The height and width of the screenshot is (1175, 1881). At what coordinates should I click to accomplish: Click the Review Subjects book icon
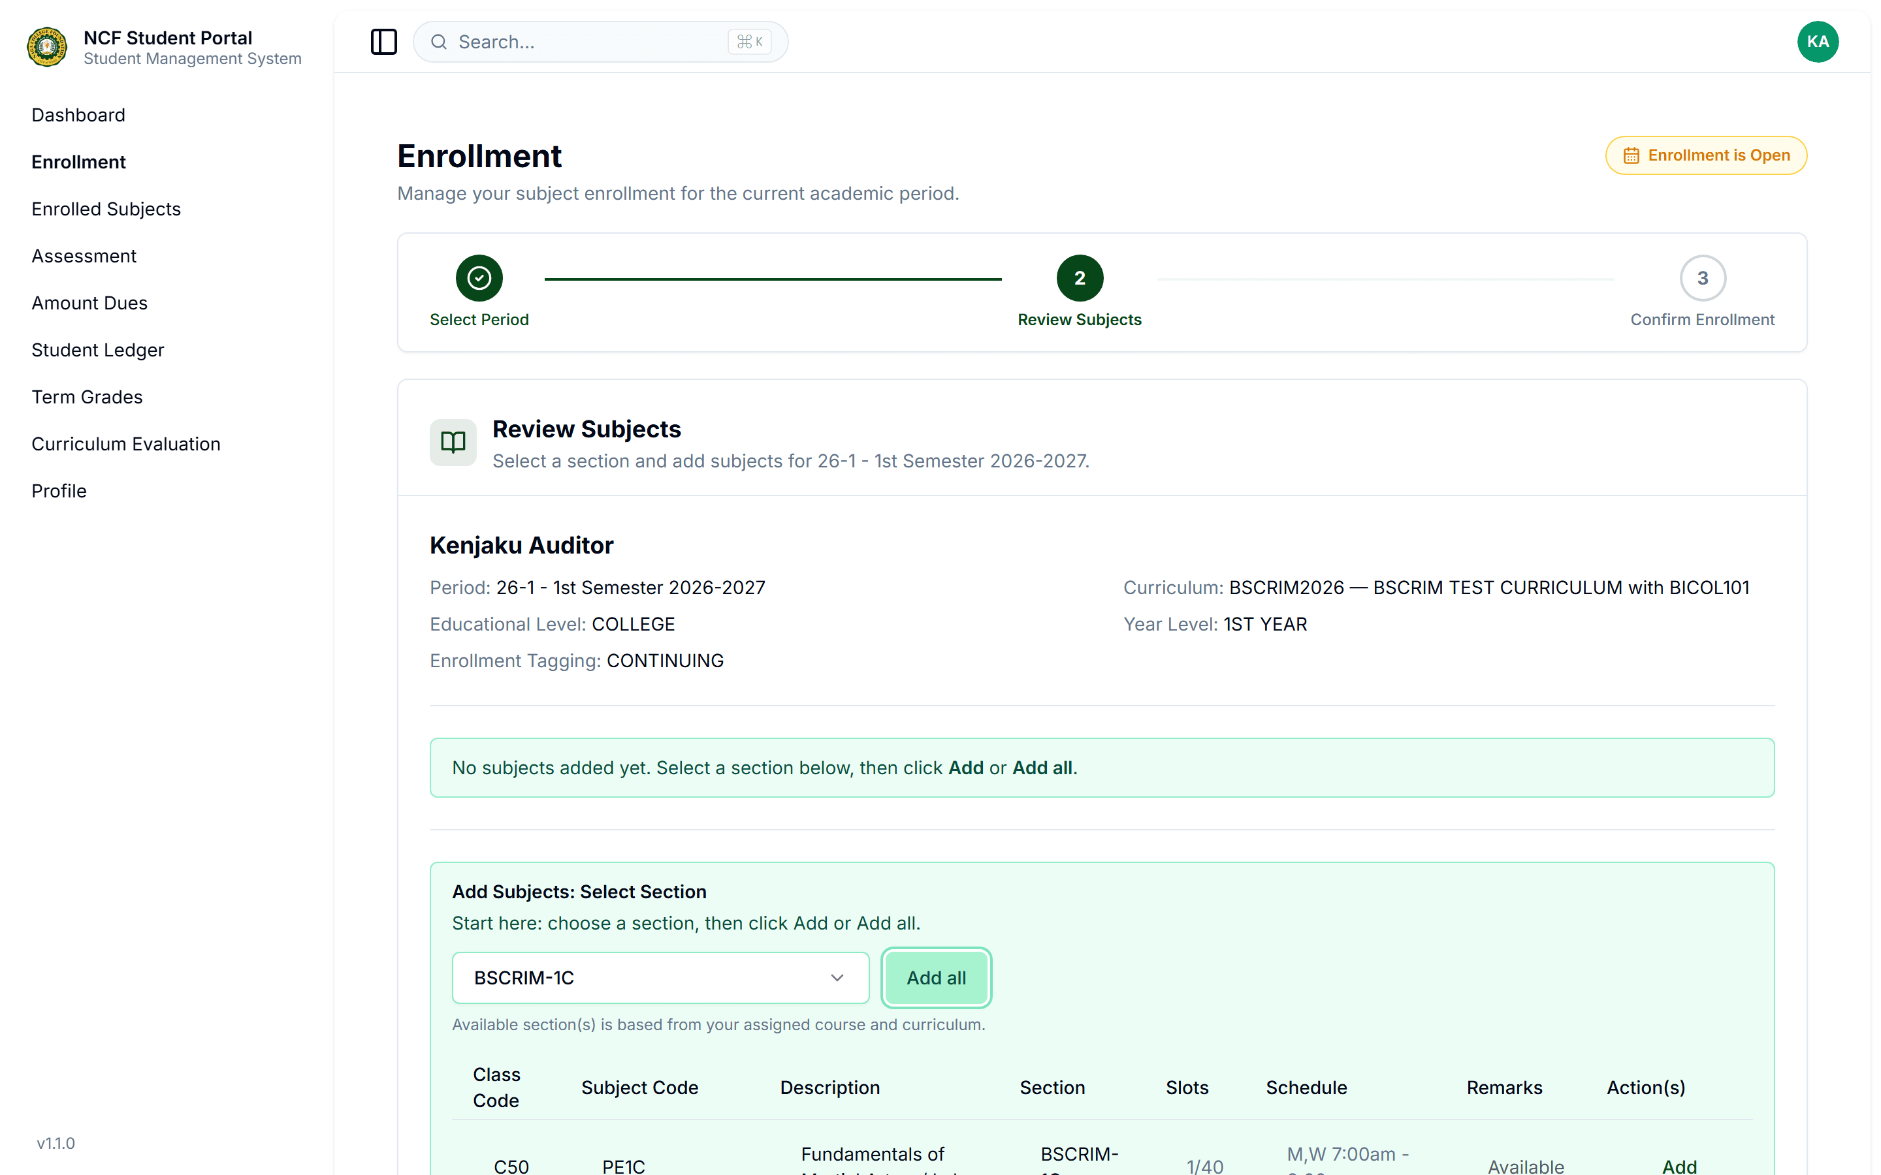click(453, 442)
